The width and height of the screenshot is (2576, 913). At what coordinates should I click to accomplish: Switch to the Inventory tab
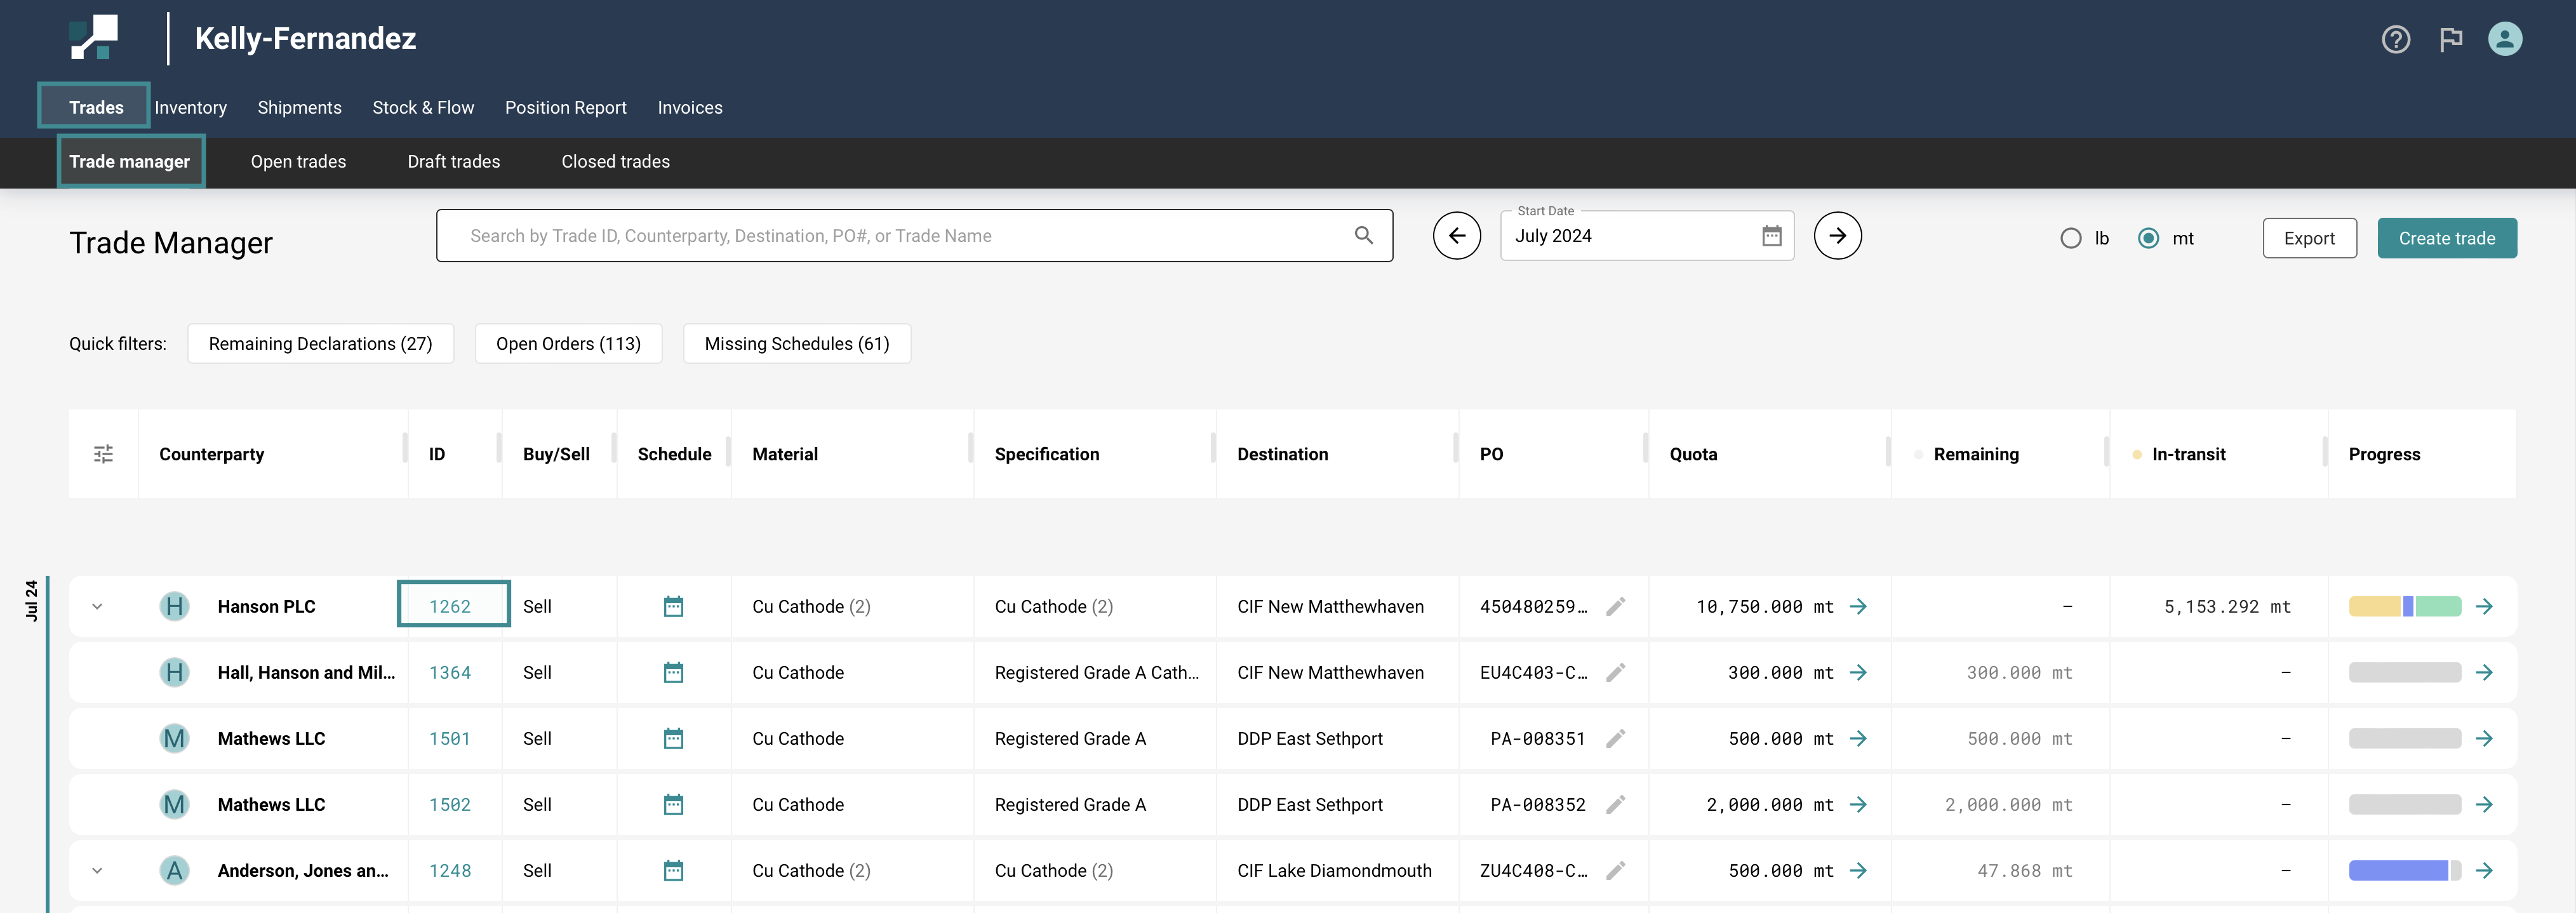pyautogui.click(x=190, y=108)
